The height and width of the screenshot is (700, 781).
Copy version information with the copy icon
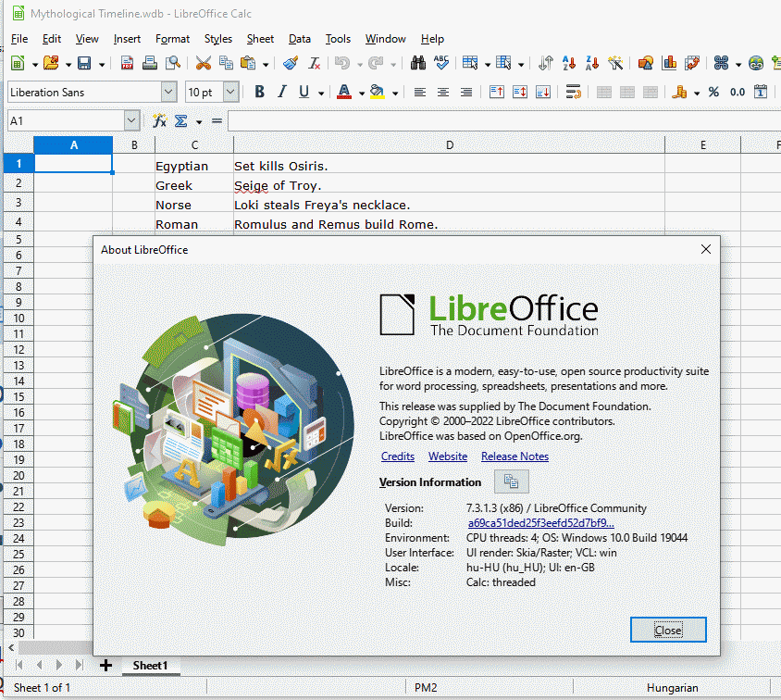point(511,481)
